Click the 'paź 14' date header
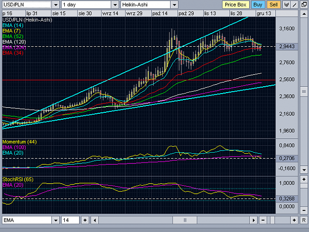 click(160, 13)
